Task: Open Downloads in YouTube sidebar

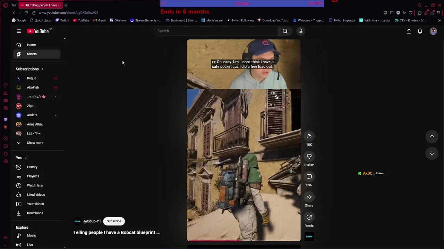Action: [x=37, y=213]
